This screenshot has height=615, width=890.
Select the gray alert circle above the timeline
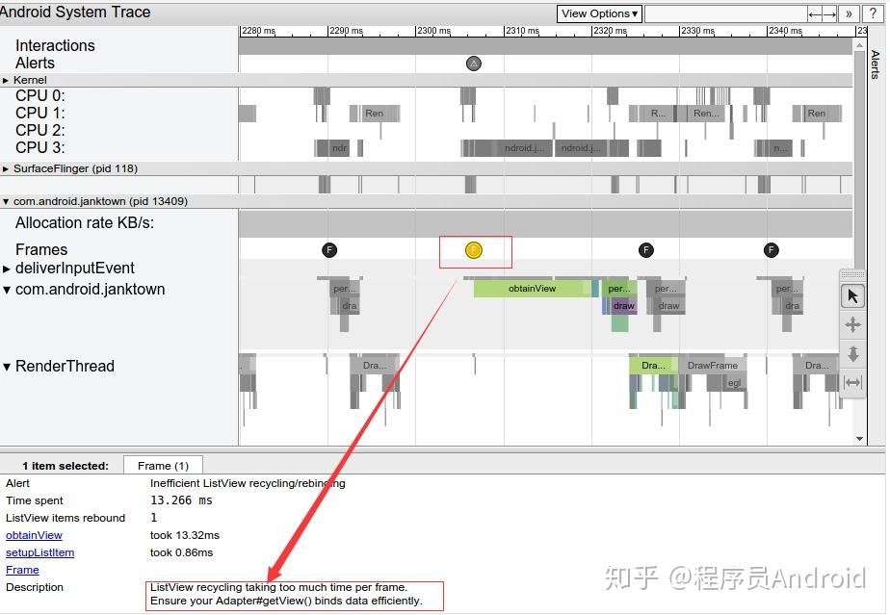pyautogui.click(x=473, y=63)
